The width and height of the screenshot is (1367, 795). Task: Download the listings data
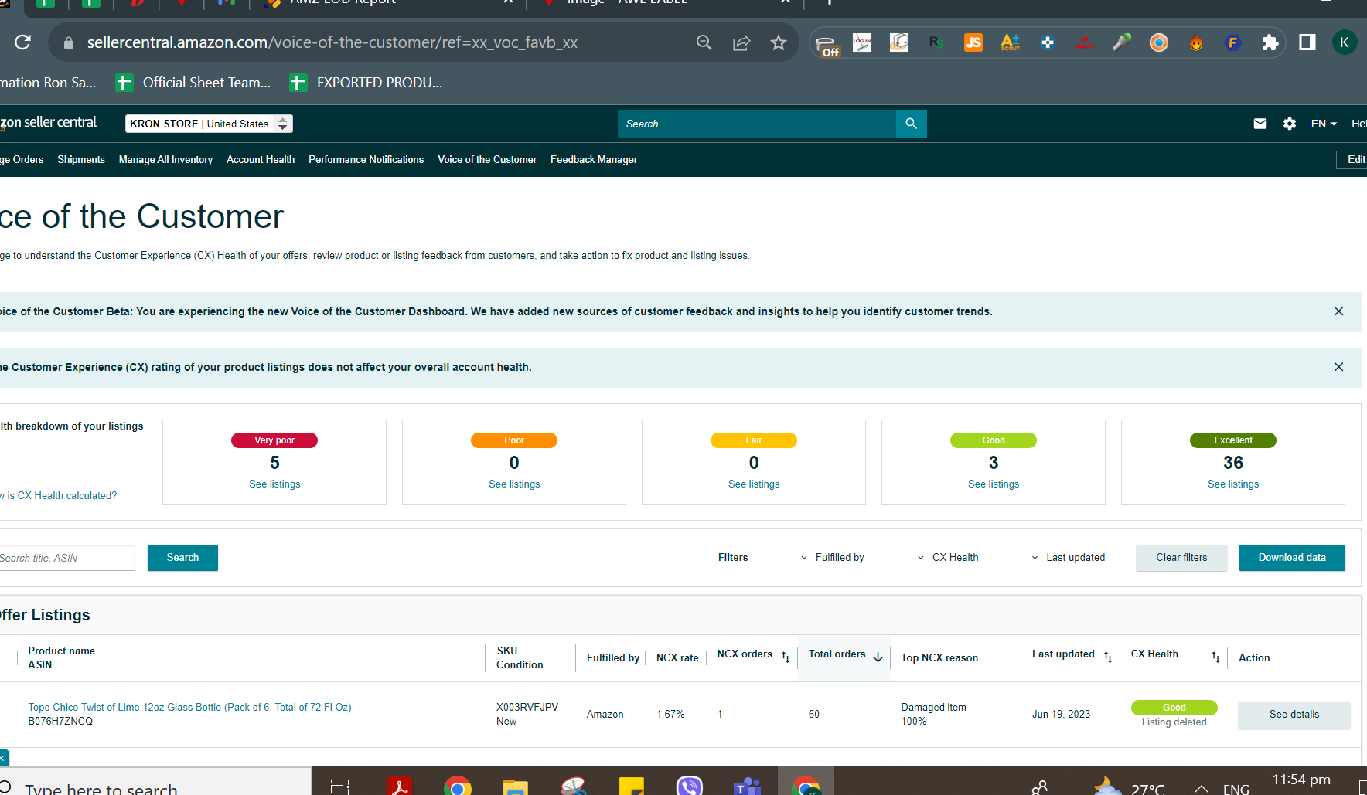click(x=1292, y=558)
